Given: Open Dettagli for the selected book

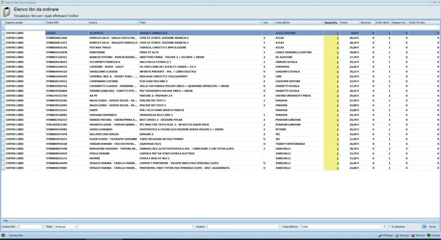Looking at the screenshot, I should 385,235.
